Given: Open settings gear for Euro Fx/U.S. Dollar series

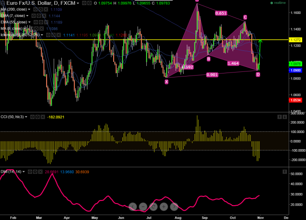Looking at the screenshot, I should pos(89,3).
